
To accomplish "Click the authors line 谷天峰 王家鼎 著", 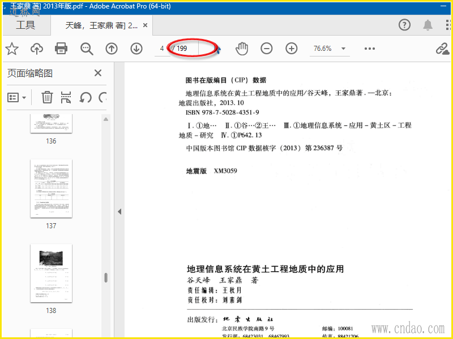I will tap(223, 280).
